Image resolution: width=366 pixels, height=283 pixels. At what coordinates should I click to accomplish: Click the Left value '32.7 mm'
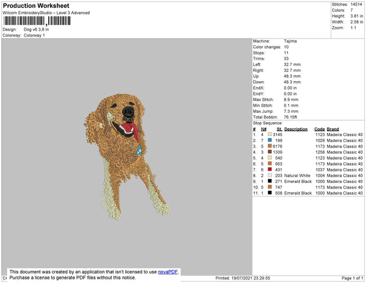click(292, 65)
